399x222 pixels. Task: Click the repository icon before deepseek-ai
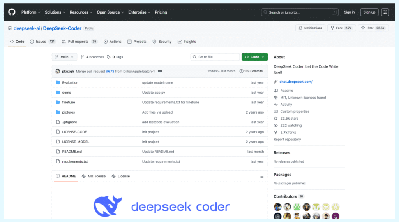10,28
